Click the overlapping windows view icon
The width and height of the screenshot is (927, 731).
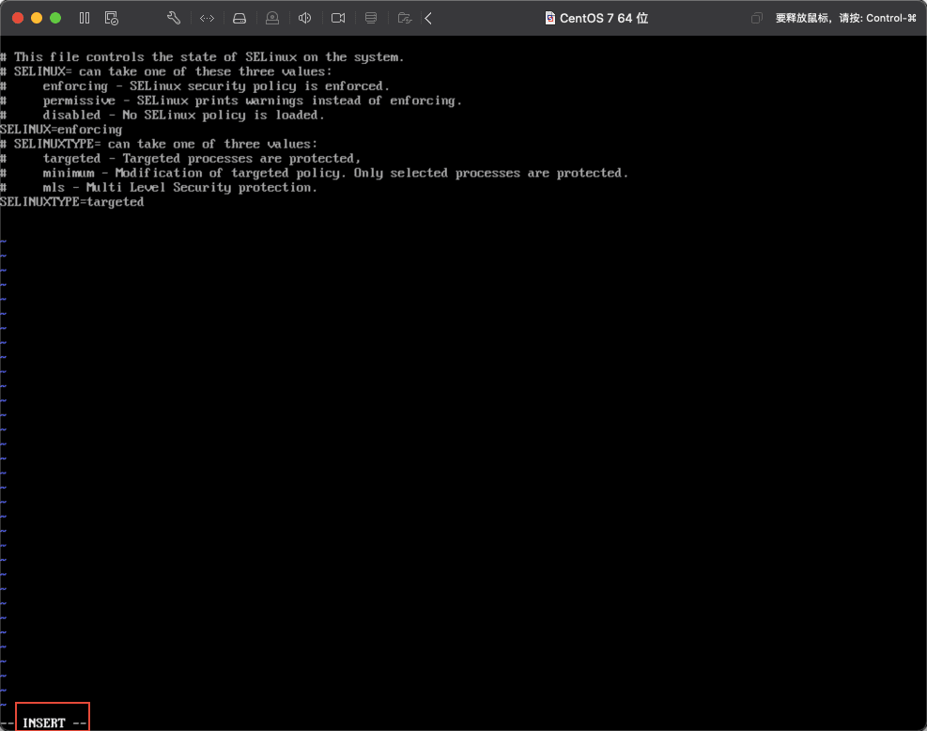coord(757,18)
